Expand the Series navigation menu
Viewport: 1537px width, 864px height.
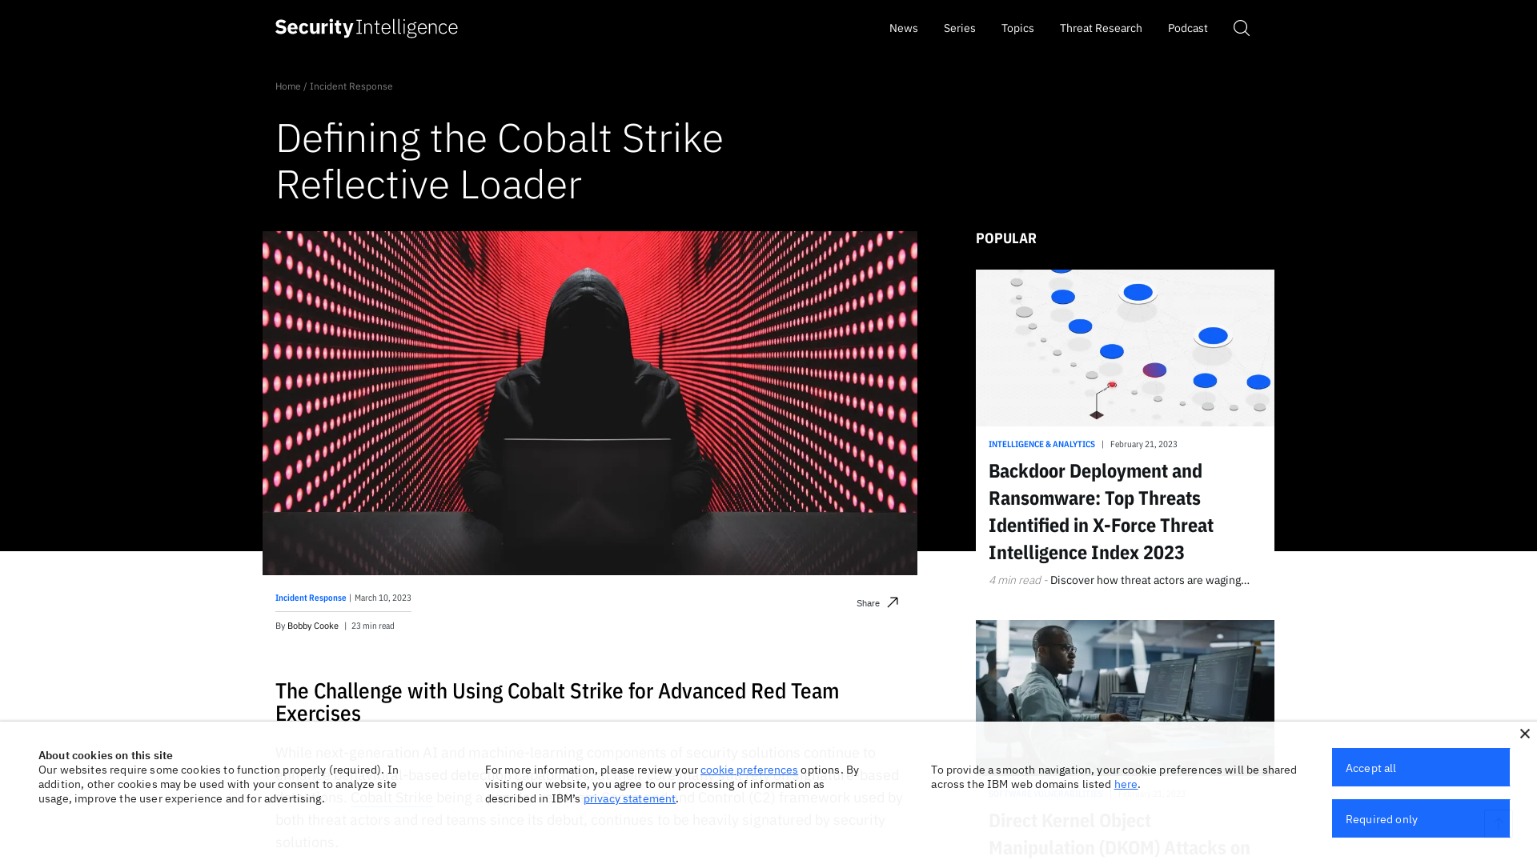click(x=960, y=27)
